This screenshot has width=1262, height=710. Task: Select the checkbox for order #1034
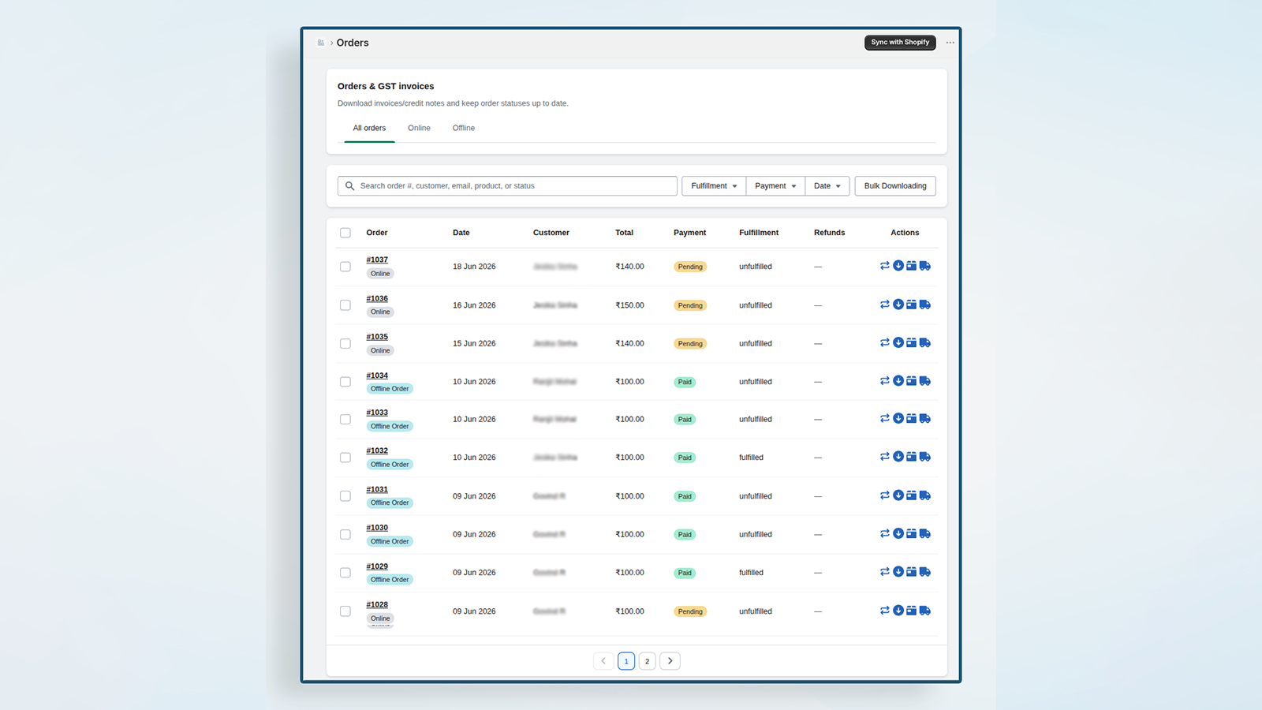coord(345,382)
